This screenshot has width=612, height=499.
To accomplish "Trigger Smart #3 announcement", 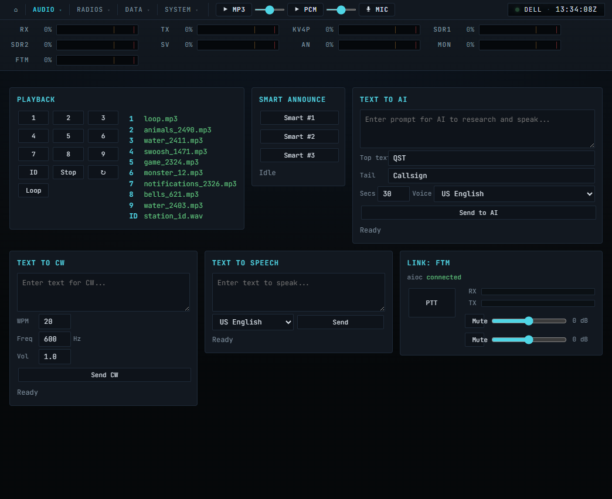I will [300, 155].
